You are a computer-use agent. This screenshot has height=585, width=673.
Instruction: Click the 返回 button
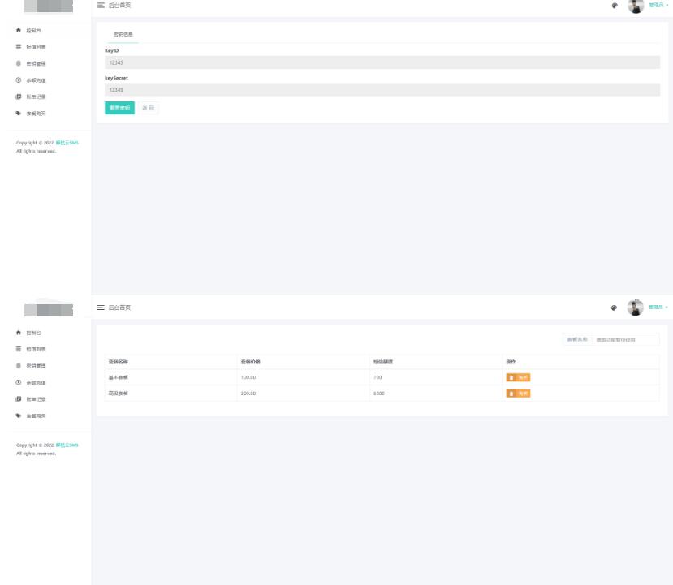[x=149, y=108]
